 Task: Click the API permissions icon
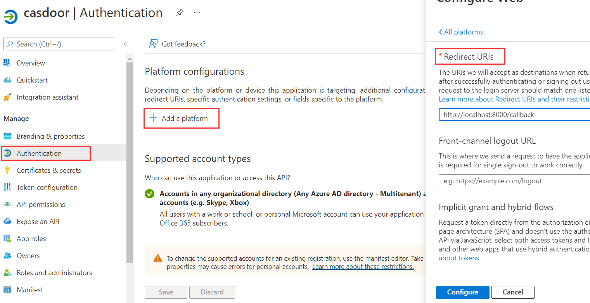pyautogui.click(x=7, y=205)
